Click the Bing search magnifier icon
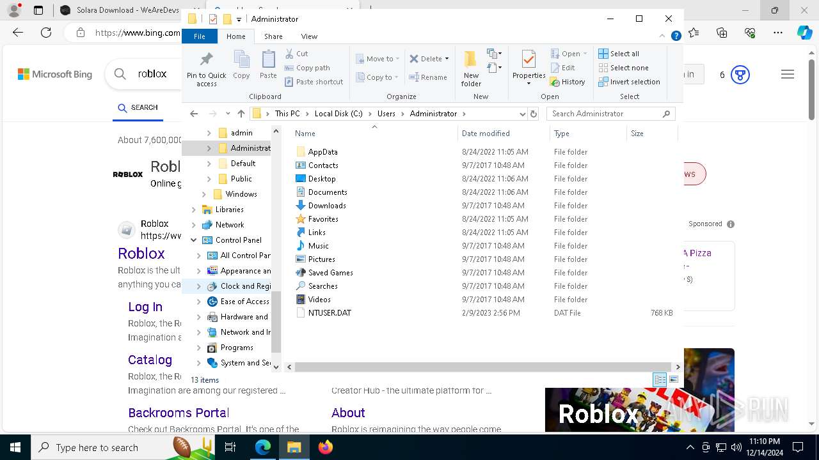819x460 pixels. tap(120, 74)
